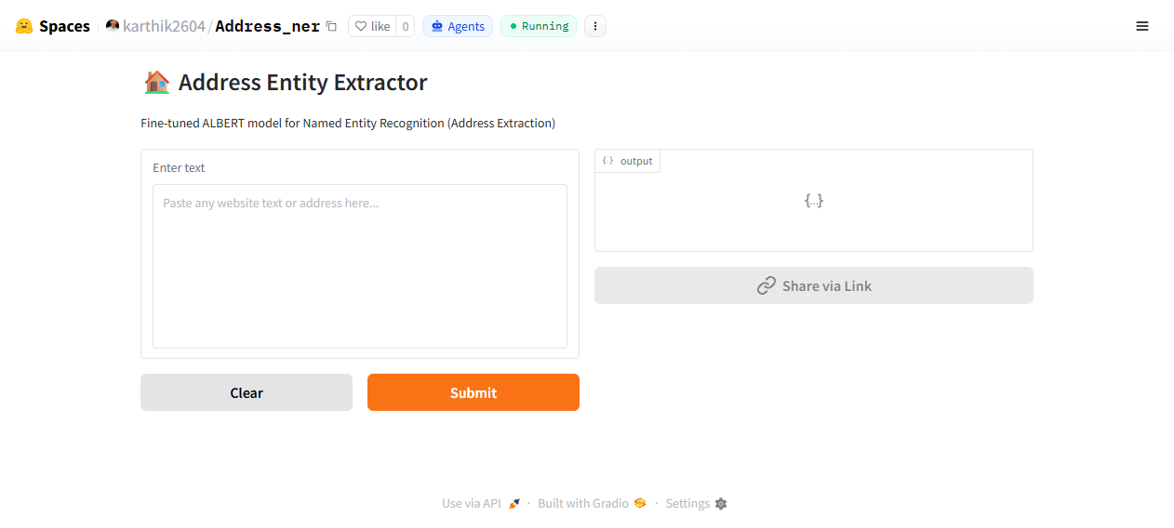Image resolution: width=1174 pixels, height=528 pixels.
Task: Click the Running status badge
Action: click(539, 26)
